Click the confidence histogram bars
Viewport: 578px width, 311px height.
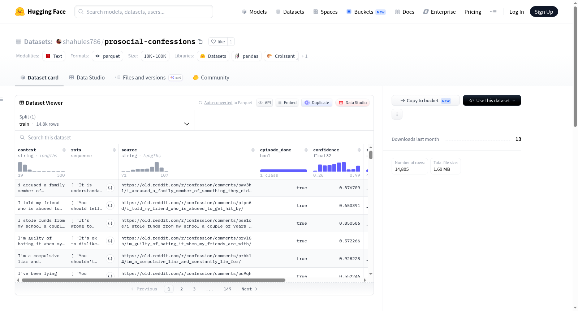point(337,167)
